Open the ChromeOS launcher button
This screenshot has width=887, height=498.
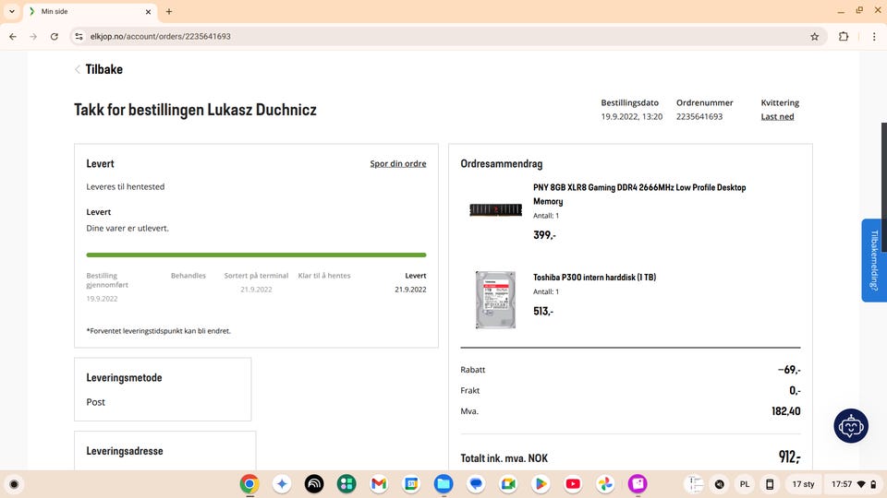click(14, 484)
